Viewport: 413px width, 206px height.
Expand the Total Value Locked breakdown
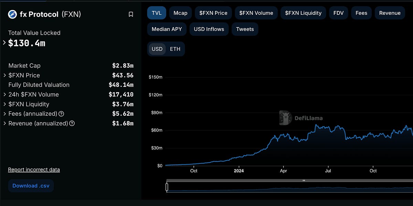(4, 43)
